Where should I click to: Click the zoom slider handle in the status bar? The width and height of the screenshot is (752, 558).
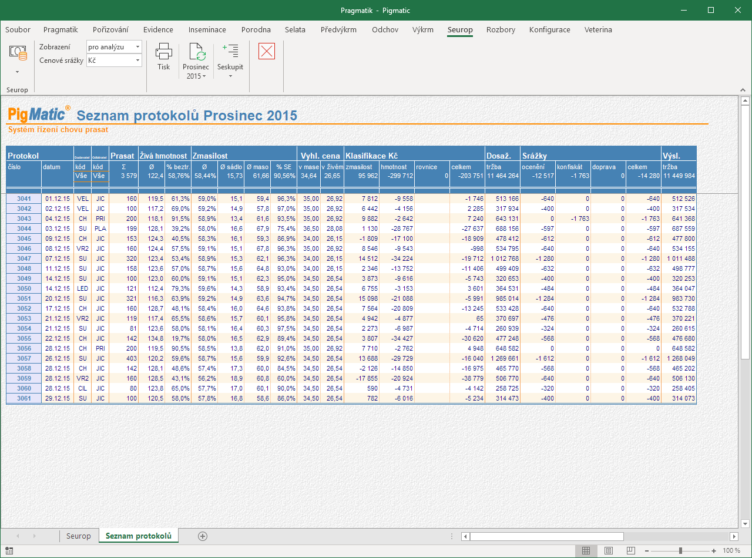point(680,550)
